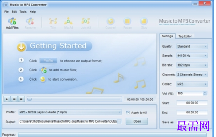Viewport: 216px width, 137px height.
Task: Click the Open output folder button
Action: pos(137,121)
